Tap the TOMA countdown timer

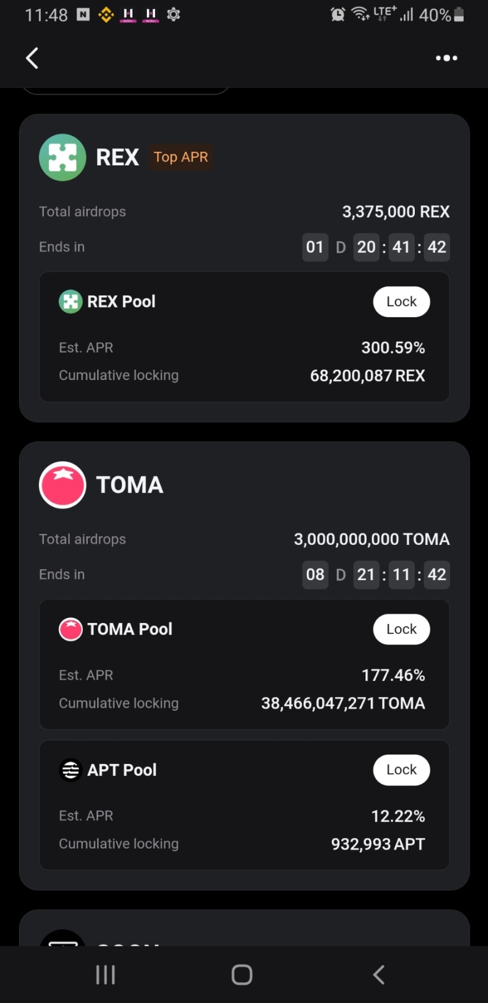coord(376,575)
